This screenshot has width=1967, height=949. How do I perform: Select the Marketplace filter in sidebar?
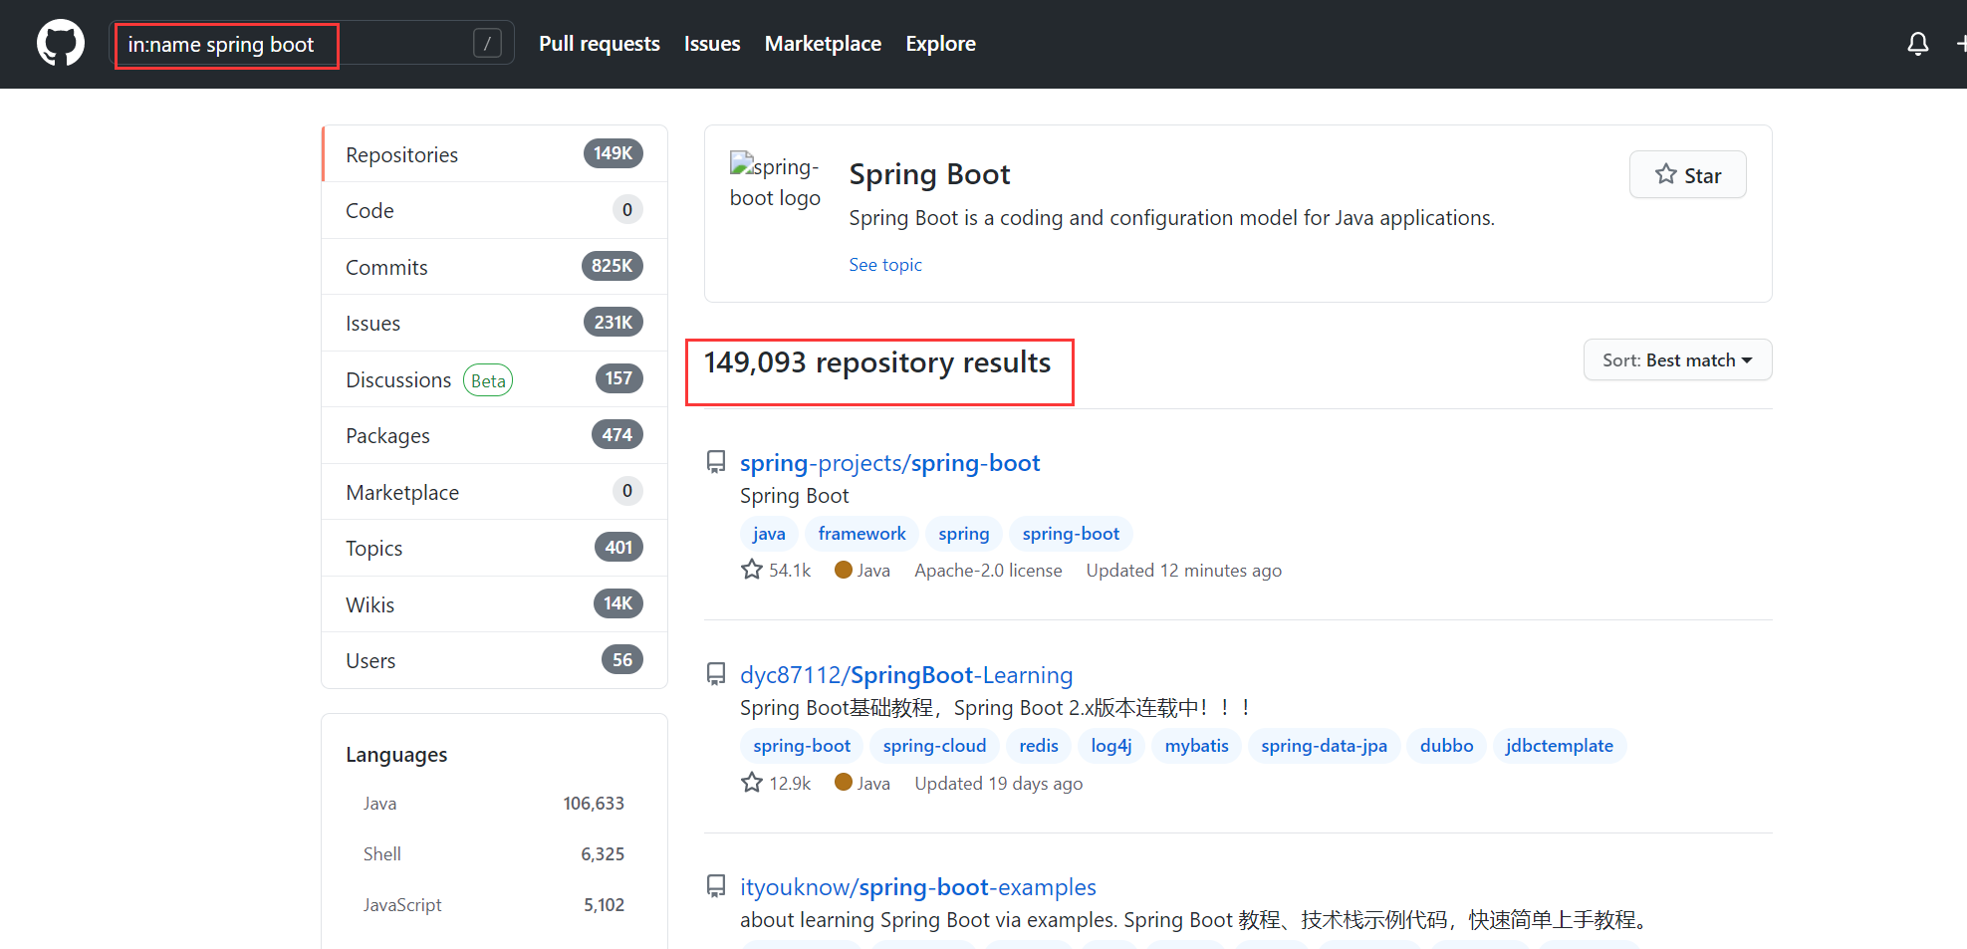(494, 492)
